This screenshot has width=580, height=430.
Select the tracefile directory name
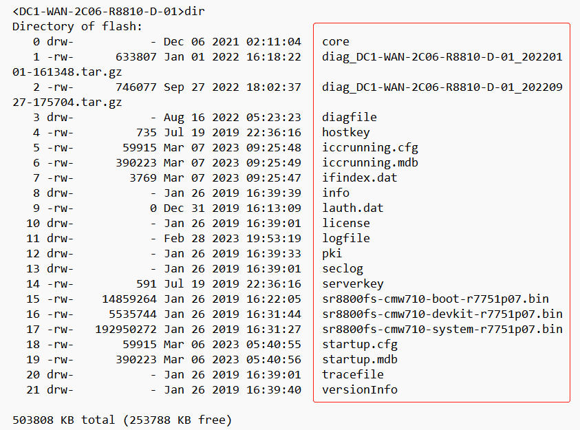352,374
